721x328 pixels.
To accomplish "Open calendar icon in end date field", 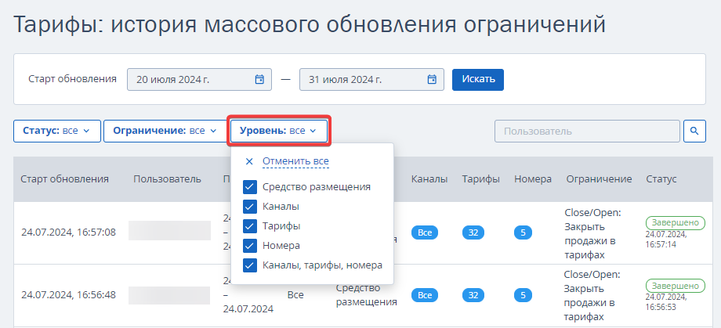I will [432, 79].
